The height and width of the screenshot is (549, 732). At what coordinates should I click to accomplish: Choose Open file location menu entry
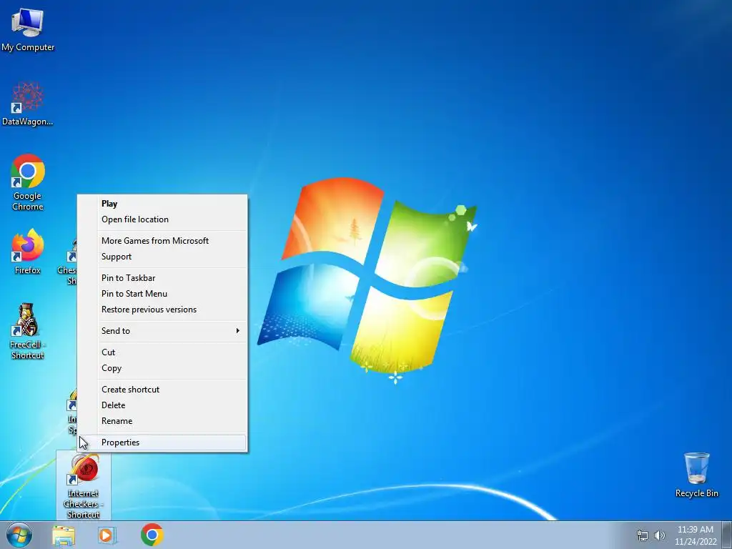(162, 219)
